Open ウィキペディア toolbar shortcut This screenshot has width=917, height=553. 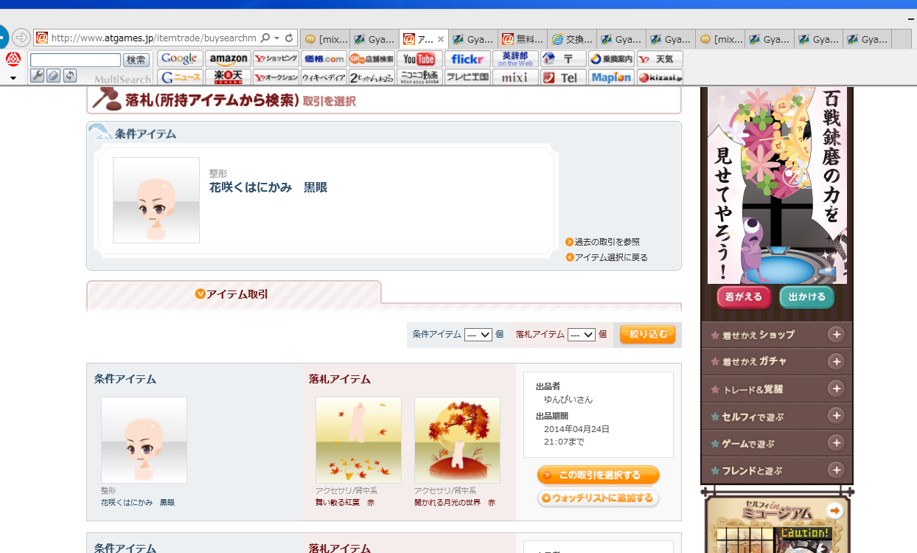tap(324, 77)
